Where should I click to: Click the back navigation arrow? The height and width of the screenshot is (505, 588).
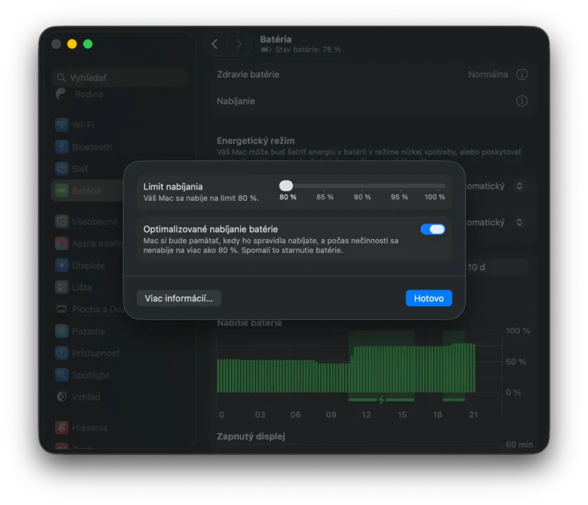click(215, 44)
